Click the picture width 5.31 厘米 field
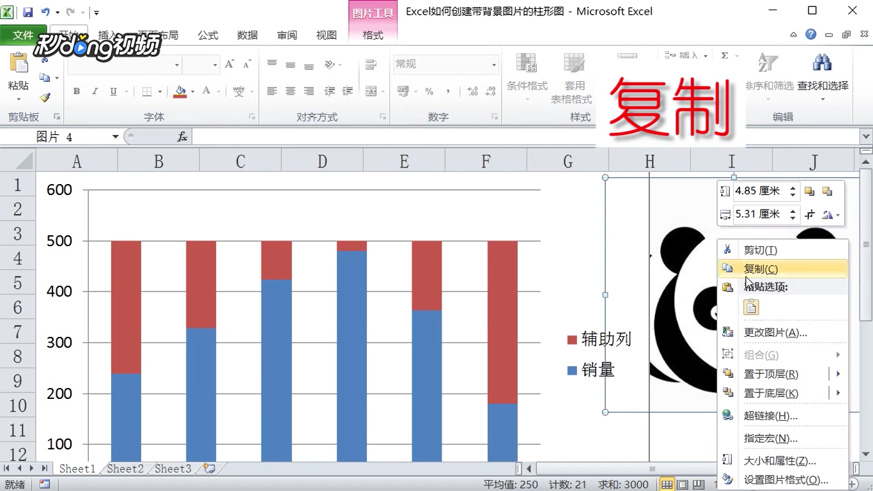This screenshot has width=873, height=491. pyautogui.click(x=762, y=214)
